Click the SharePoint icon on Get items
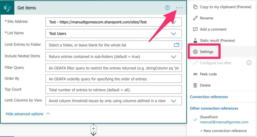Image resolution: width=257 pixels, height=137 pixels. 8,8
